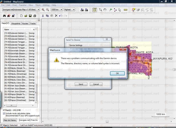Screen dimensions: 176x128
Task: Click the Find binoculars icon
Action: [x=4, y=16]
